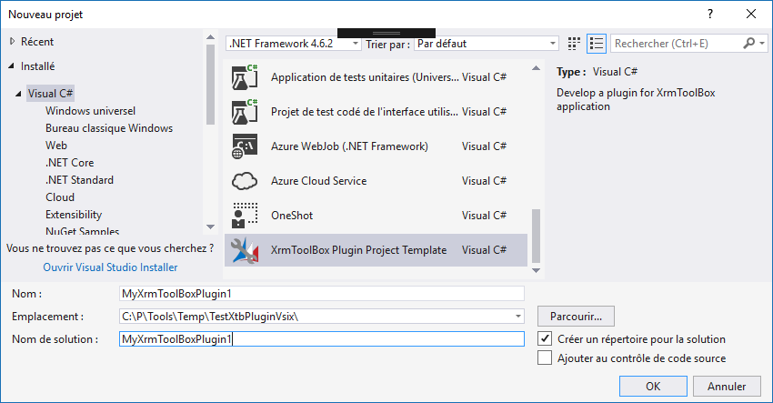The height and width of the screenshot is (403, 773).
Task: Select 'OneShot' template name
Action: (292, 216)
